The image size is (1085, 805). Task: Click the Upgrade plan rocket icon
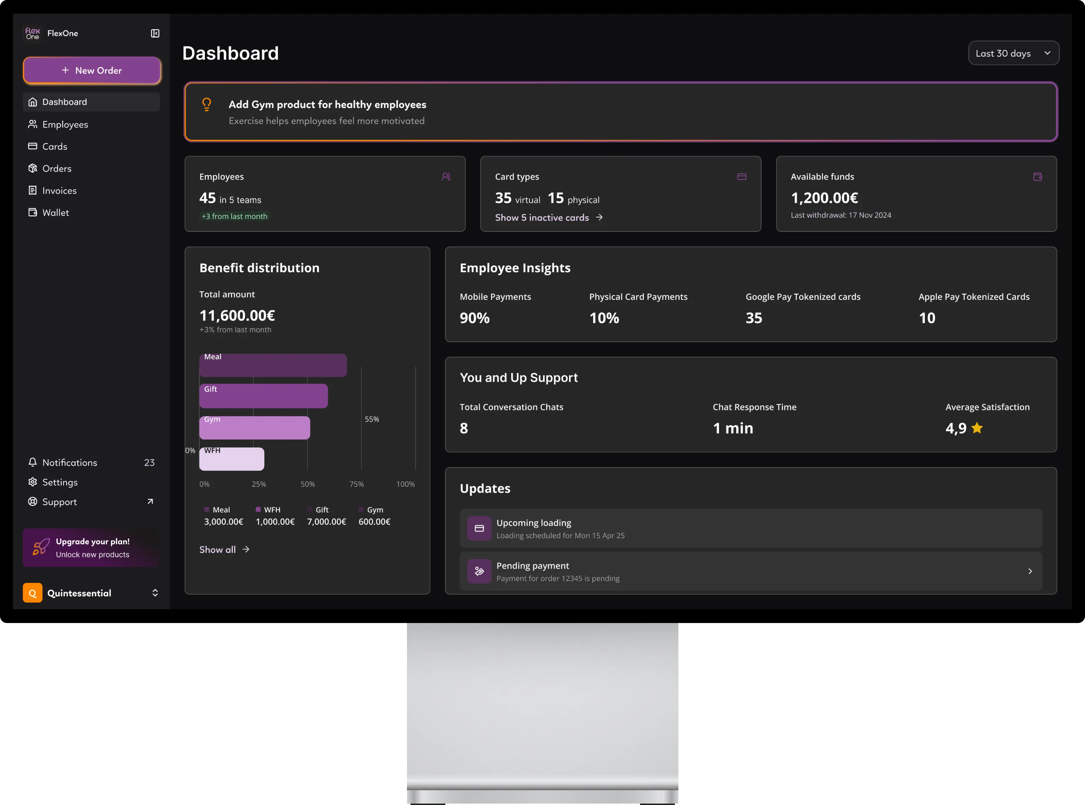(41, 547)
